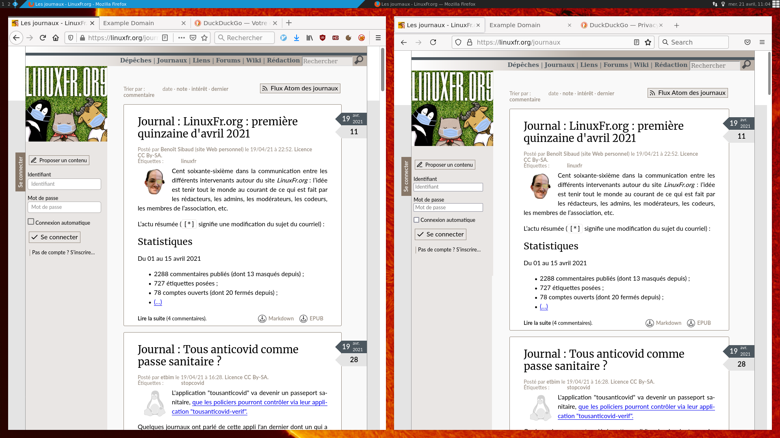
Task: Click right window's vertical page scrollbar
Action: coord(769,73)
